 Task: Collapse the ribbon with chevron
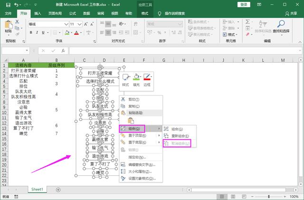(x=300, y=42)
